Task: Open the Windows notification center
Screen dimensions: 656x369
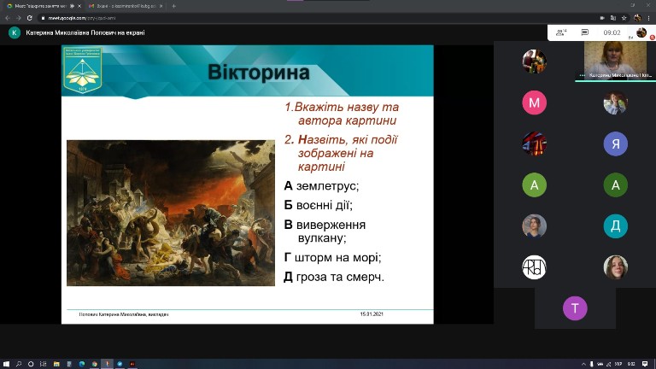Action: pyautogui.click(x=645, y=364)
